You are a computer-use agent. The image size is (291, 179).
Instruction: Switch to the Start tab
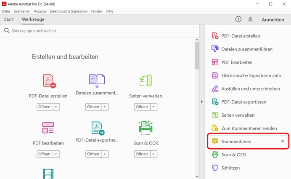point(9,19)
